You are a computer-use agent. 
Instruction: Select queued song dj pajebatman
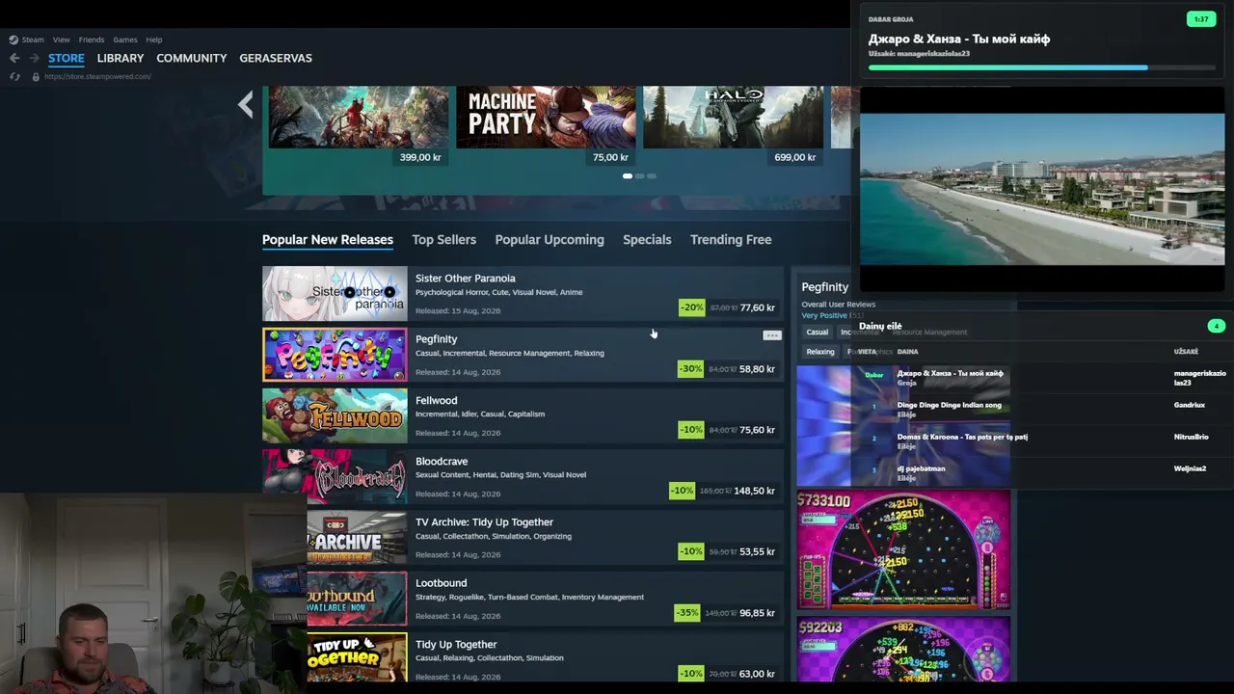click(922, 468)
